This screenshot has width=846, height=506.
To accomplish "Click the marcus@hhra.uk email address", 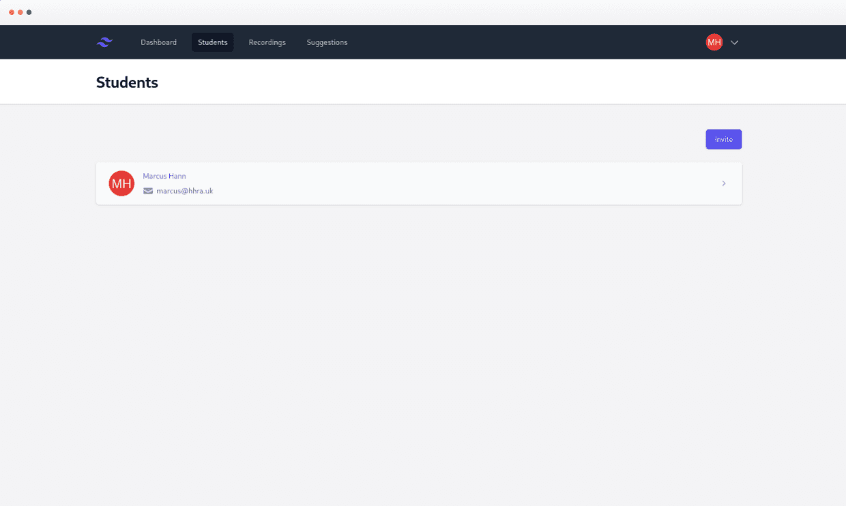I will click(x=184, y=191).
